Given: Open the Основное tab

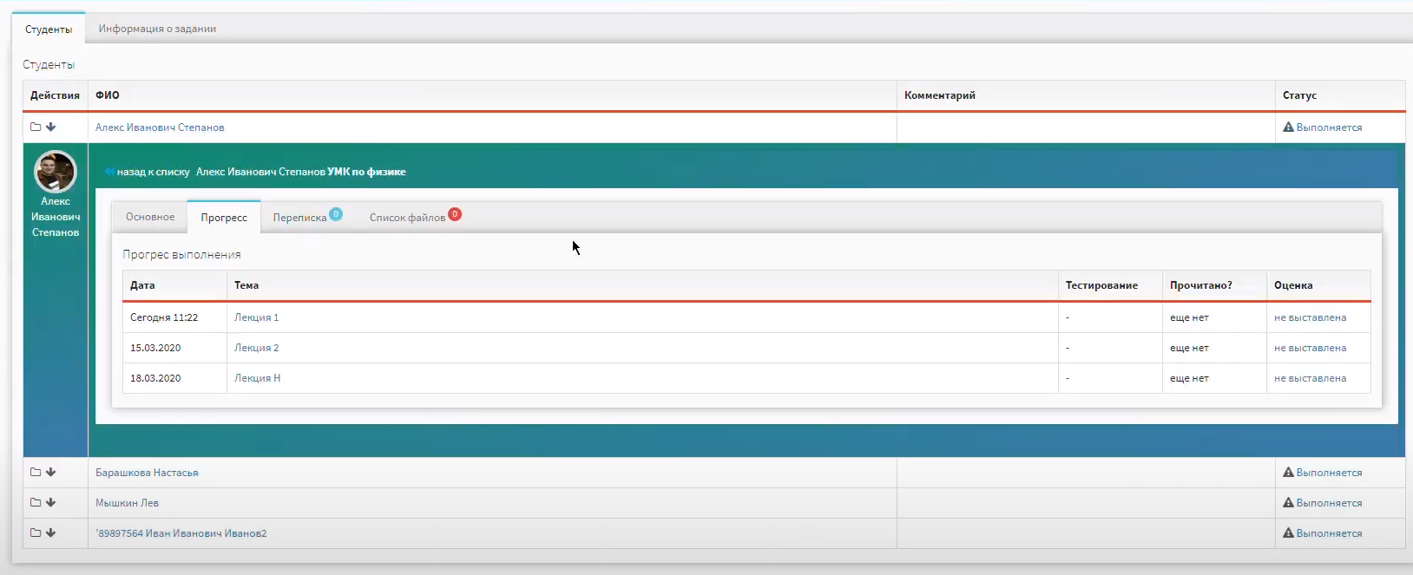Looking at the screenshot, I should pos(150,217).
